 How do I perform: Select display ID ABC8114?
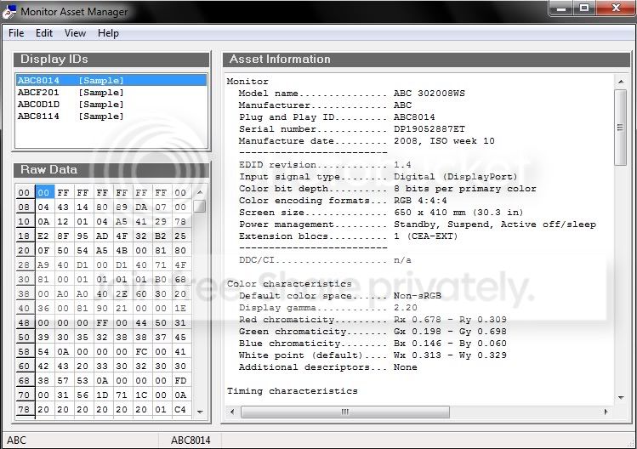click(111, 117)
